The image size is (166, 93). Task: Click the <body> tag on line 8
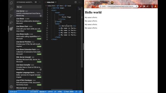pyautogui.click(x=58, y=24)
